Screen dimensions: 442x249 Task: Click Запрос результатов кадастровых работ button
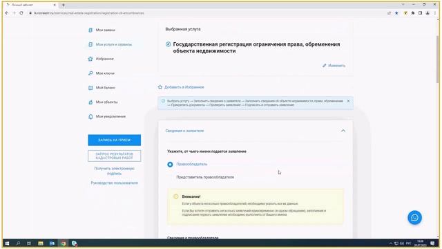click(114, 156)
